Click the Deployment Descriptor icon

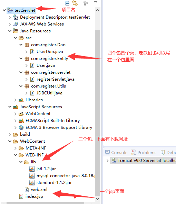pos(16,17)
